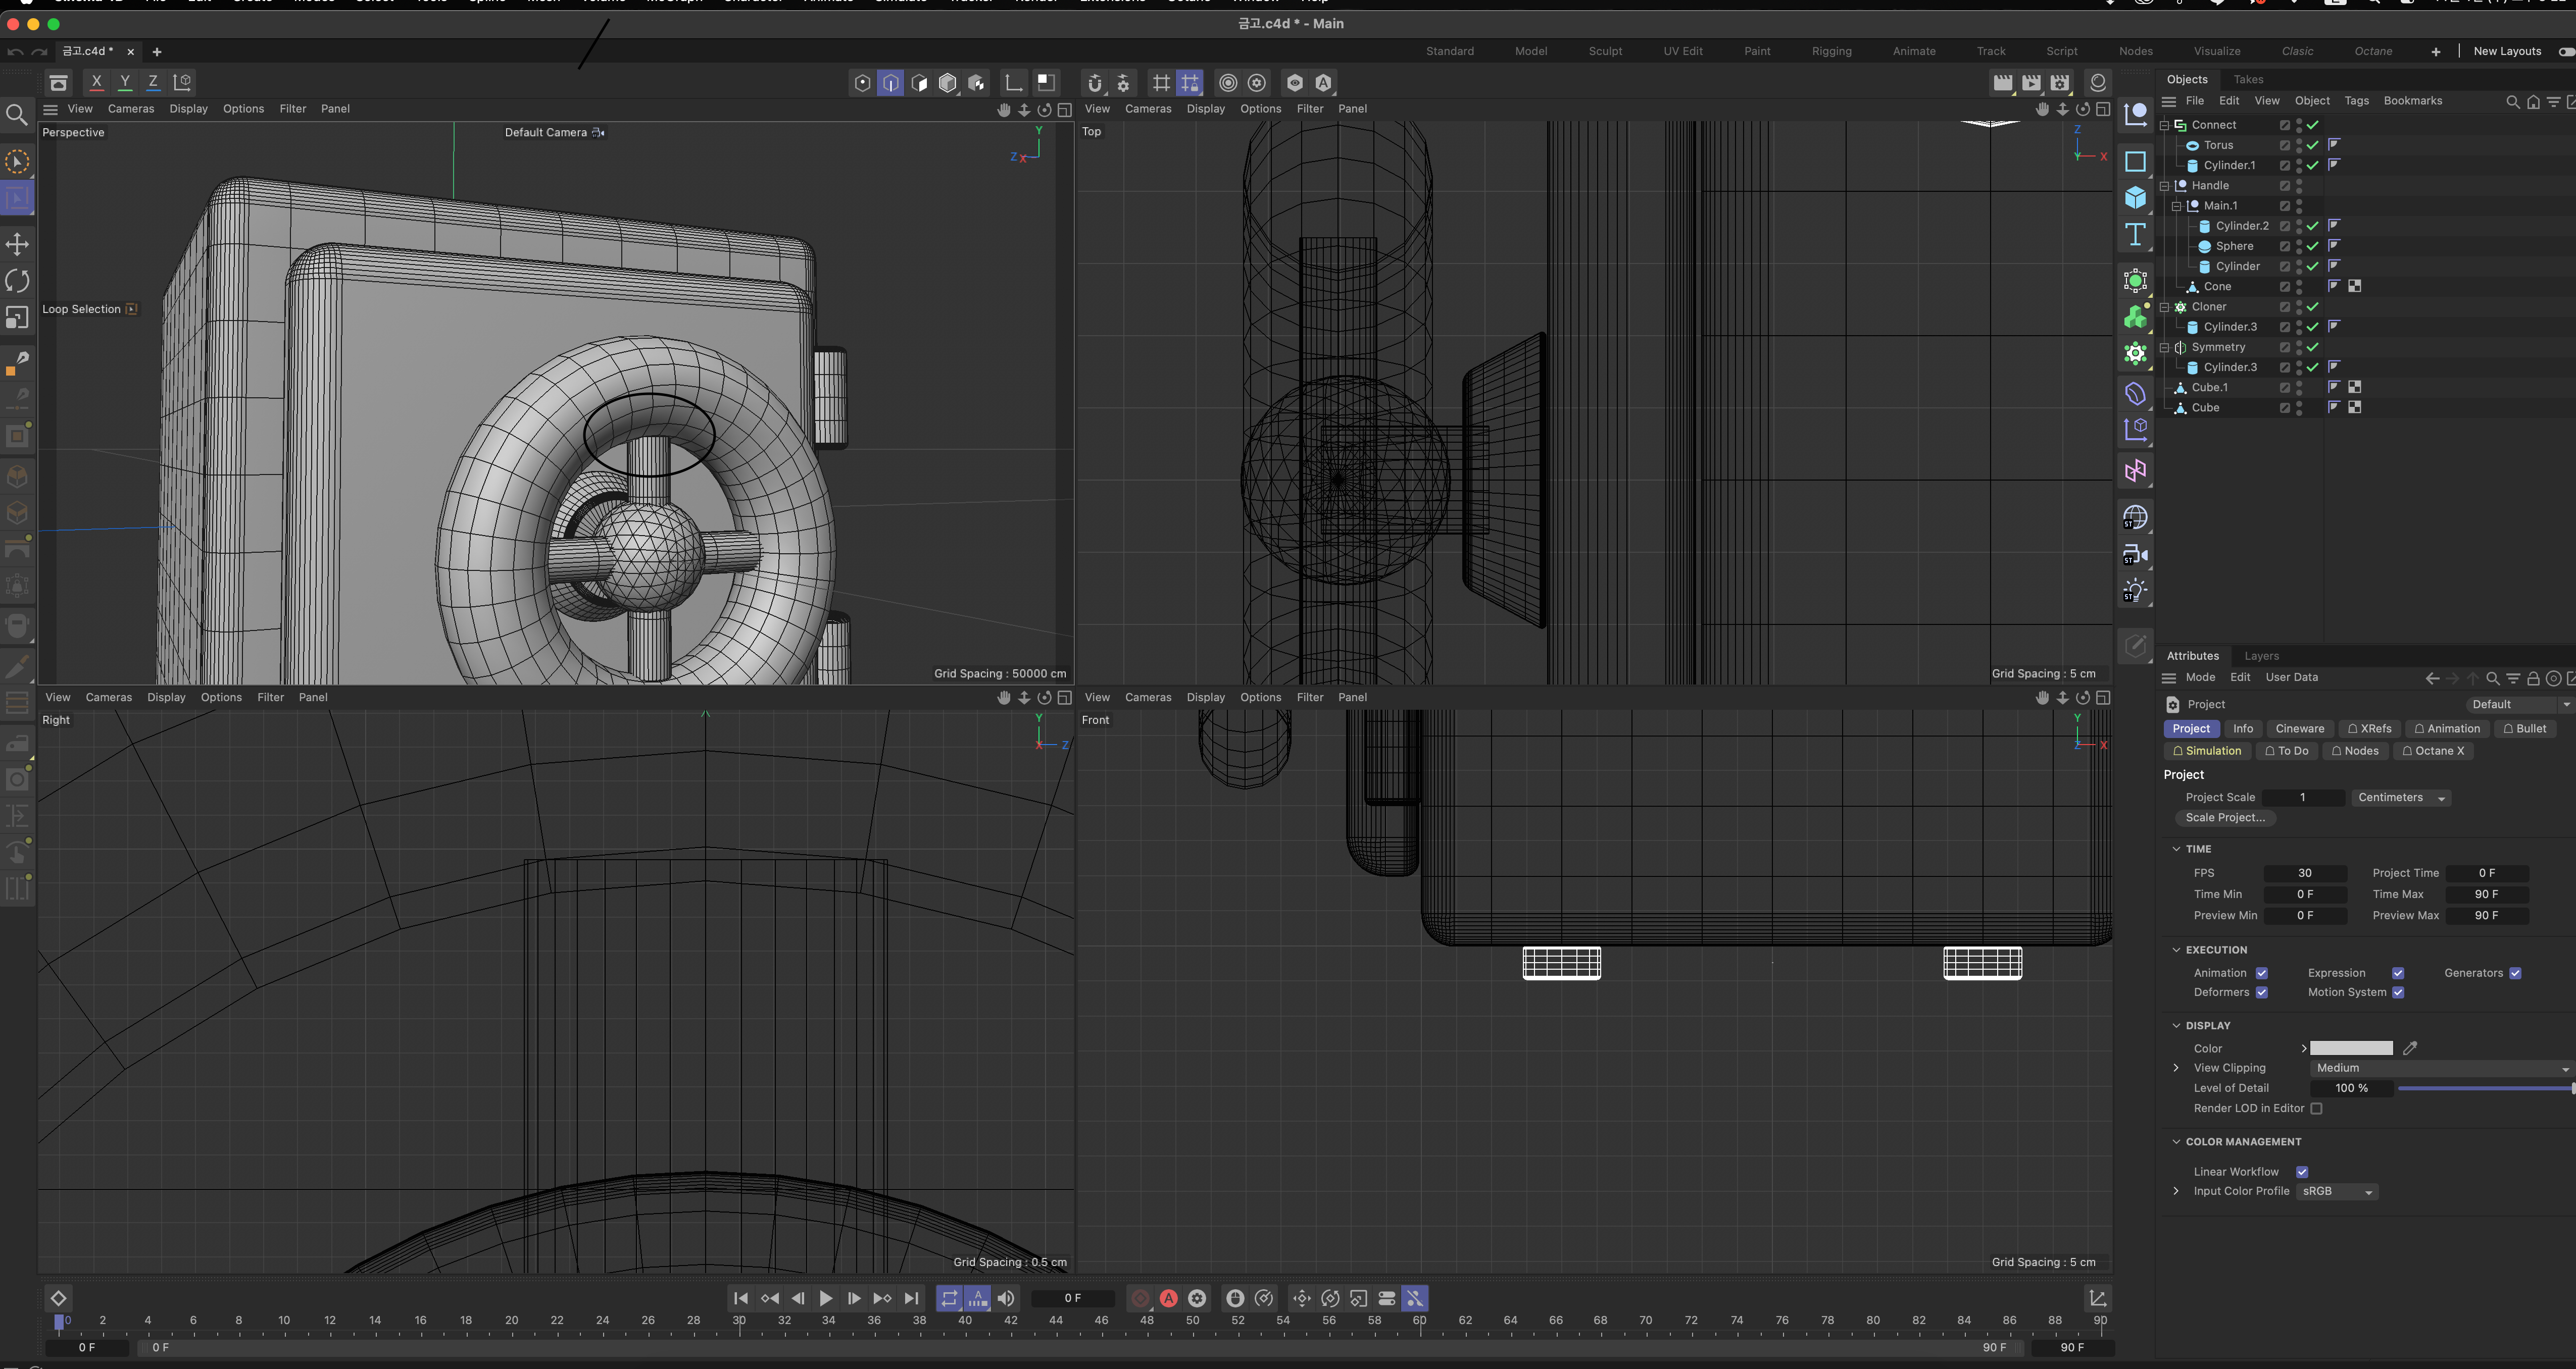The image size is (2576, 1369).
Task: Toggle sound playback speaker icon
Action: tap(1006, 1298)
